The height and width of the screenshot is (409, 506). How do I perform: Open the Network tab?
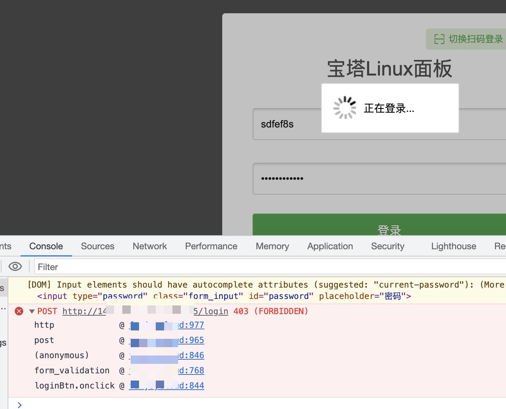pos(150,246)
